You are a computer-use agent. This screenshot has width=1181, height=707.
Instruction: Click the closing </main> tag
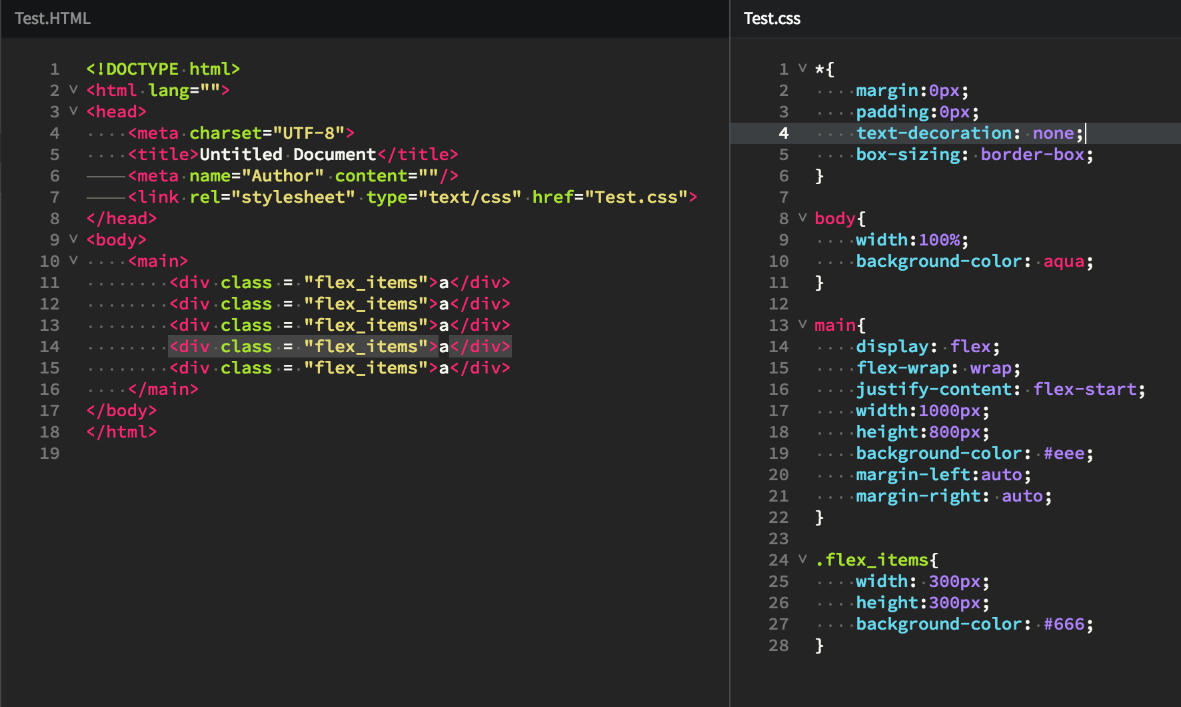coord(163,389)
